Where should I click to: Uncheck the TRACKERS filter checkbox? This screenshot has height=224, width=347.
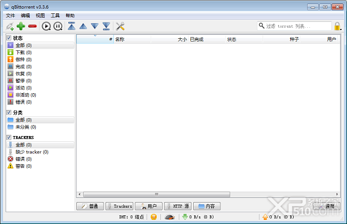(x=9, y=137)
